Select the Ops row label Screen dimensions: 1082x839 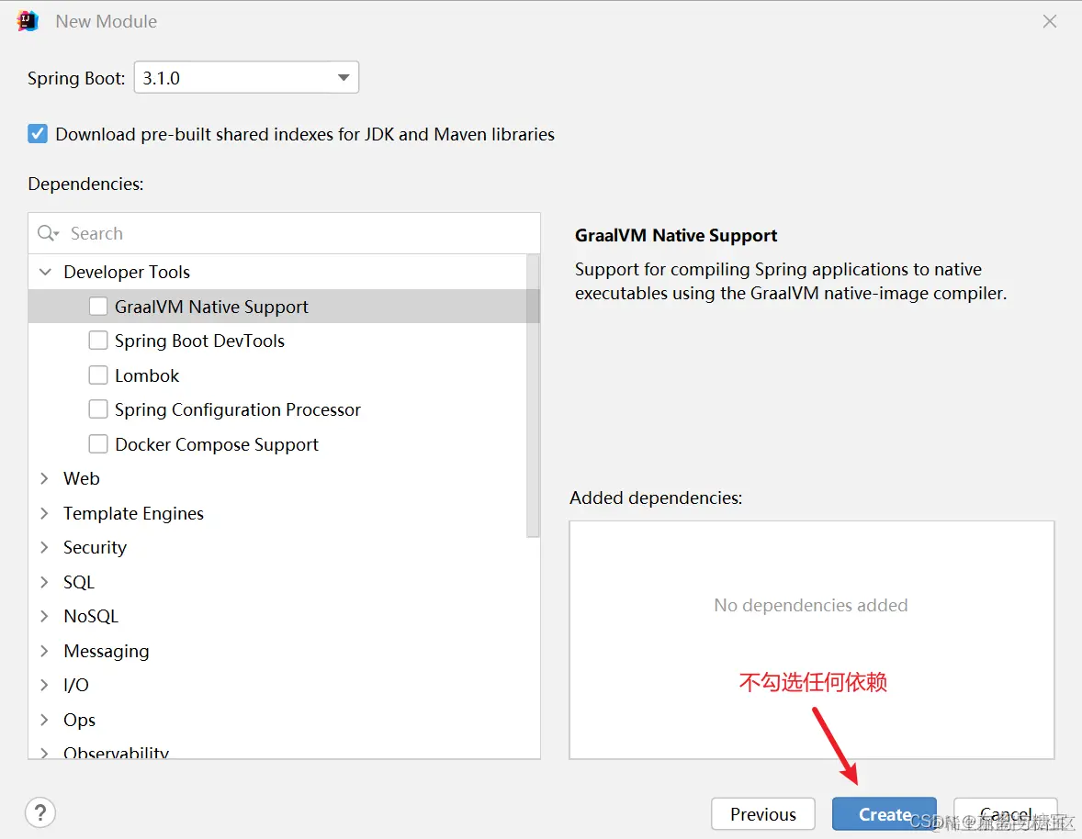coord(79,720)
